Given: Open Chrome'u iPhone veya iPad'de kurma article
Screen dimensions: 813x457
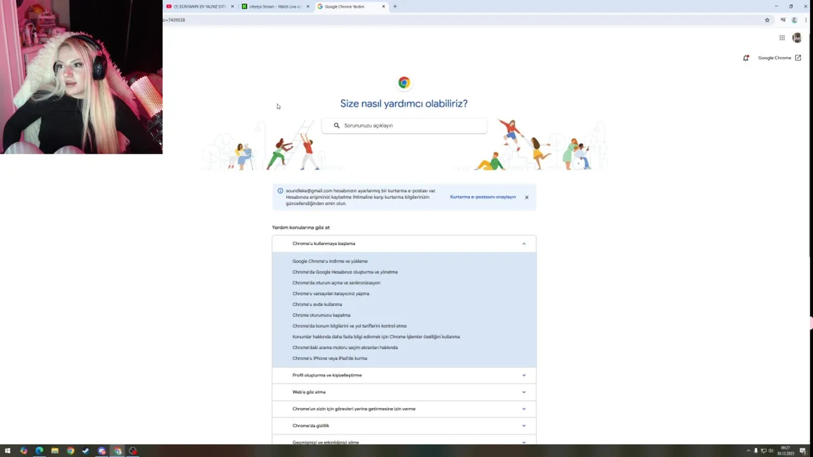Looking at the screenshot, I should point(330,359).
